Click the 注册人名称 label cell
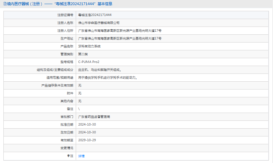 point(40,23)
